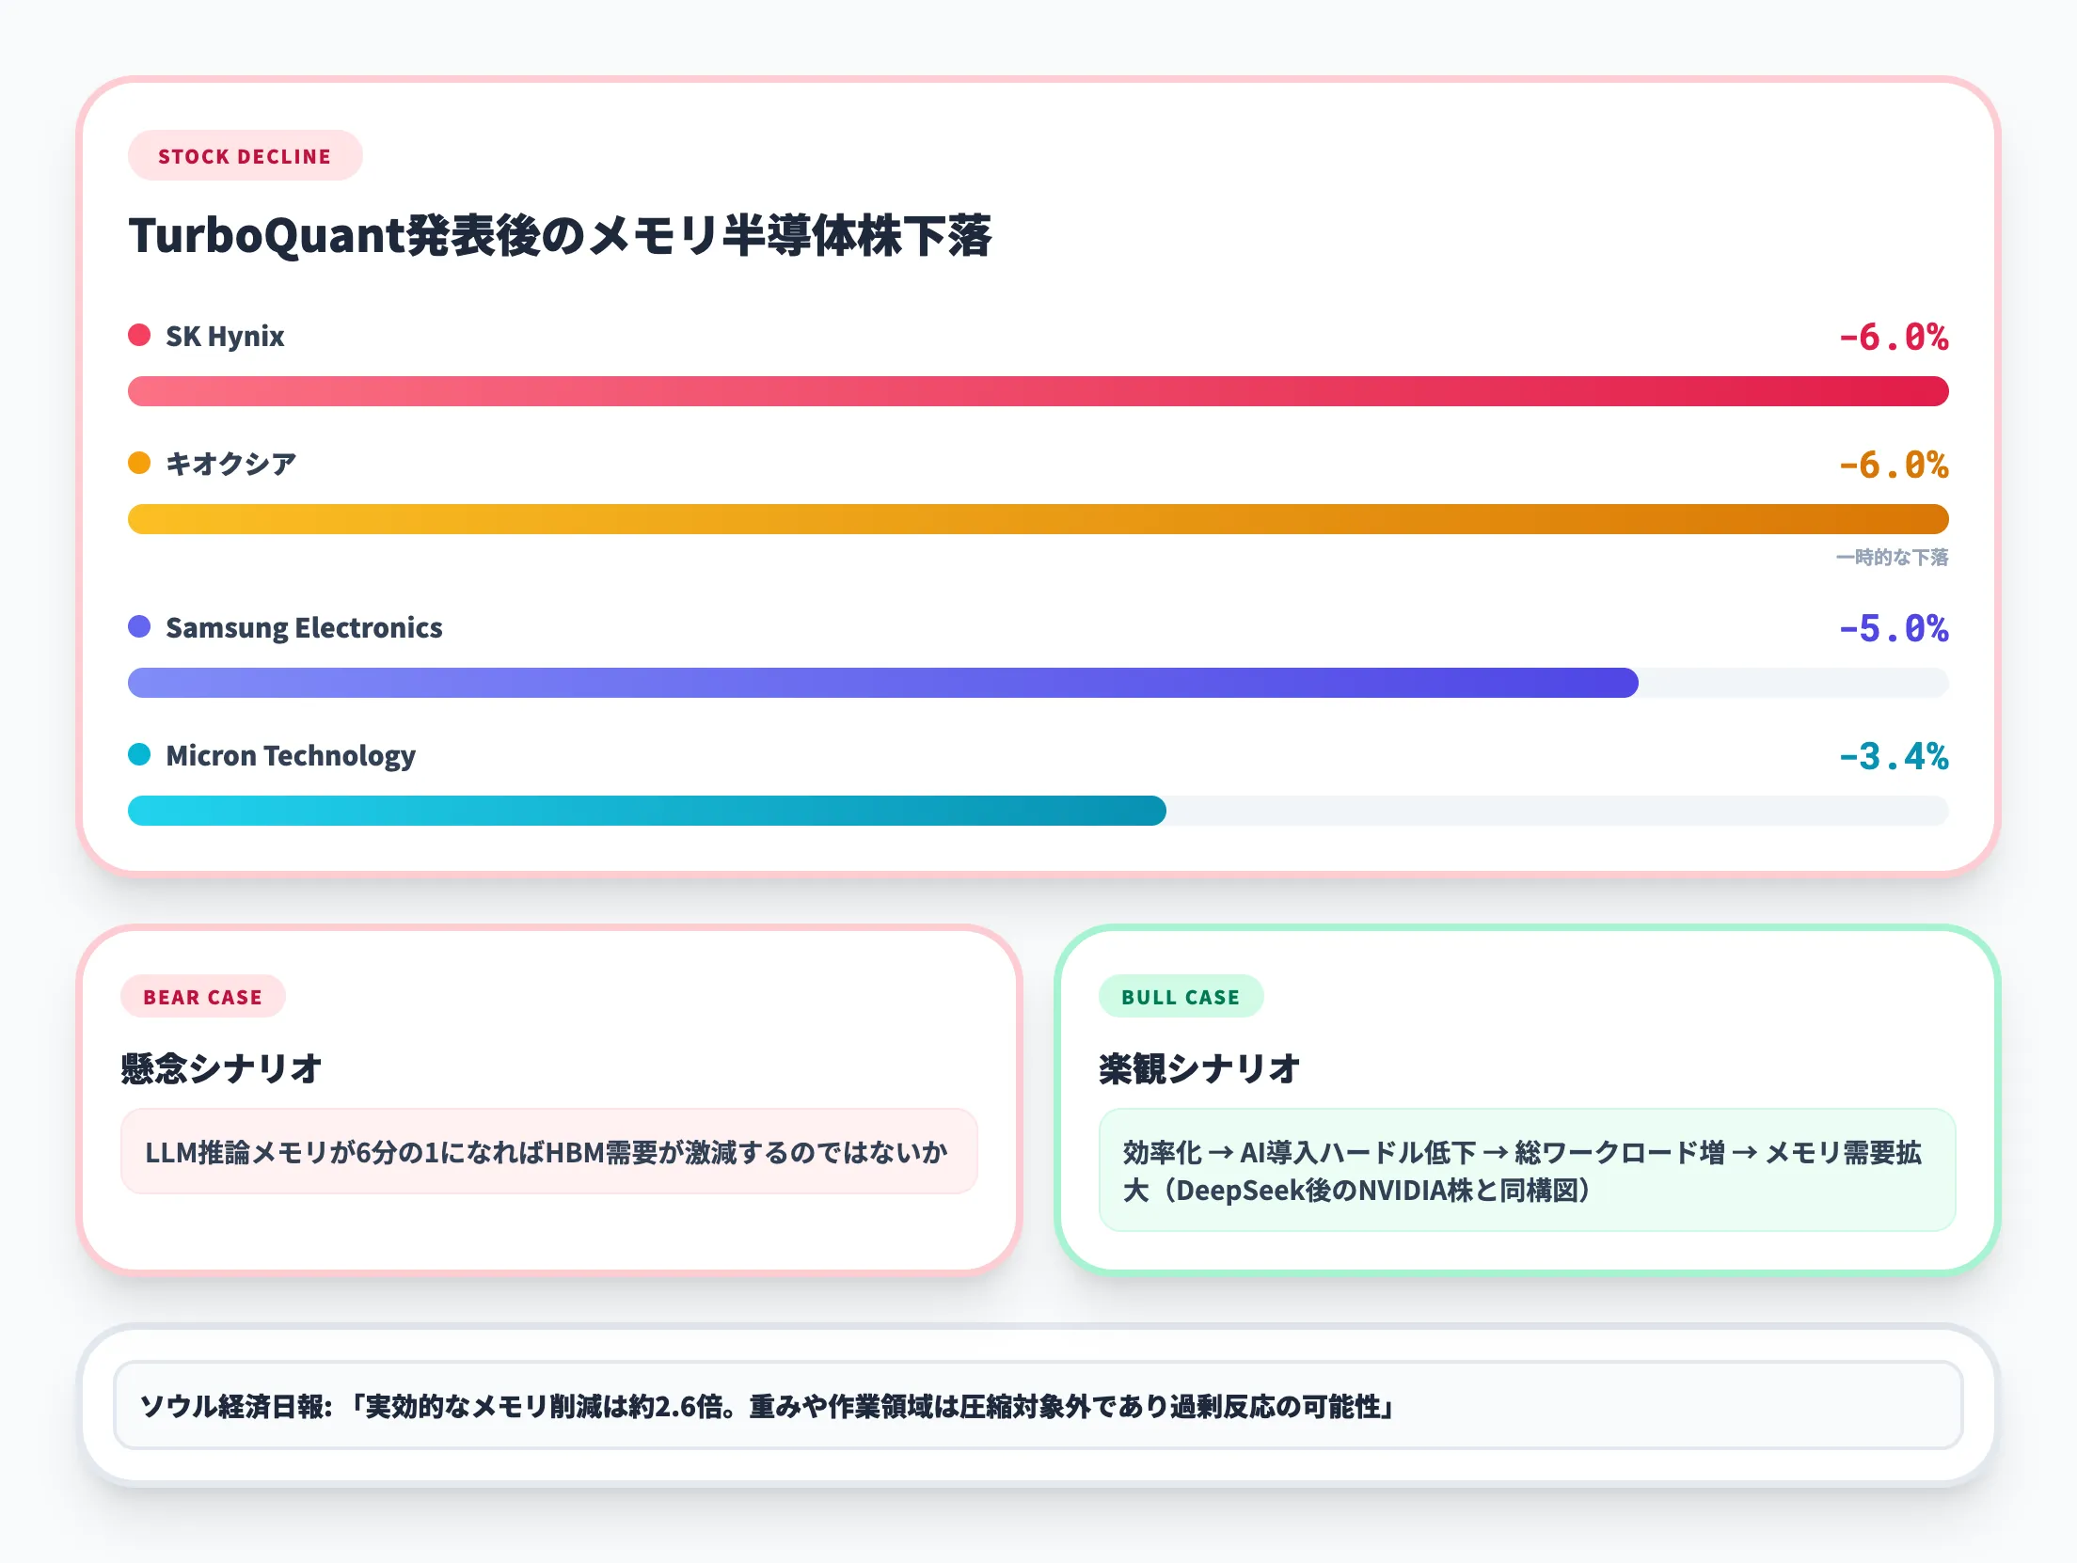Select the orange dot beside キオクシア
The width and height of the screenshot is (2077, 1563).
139,462
